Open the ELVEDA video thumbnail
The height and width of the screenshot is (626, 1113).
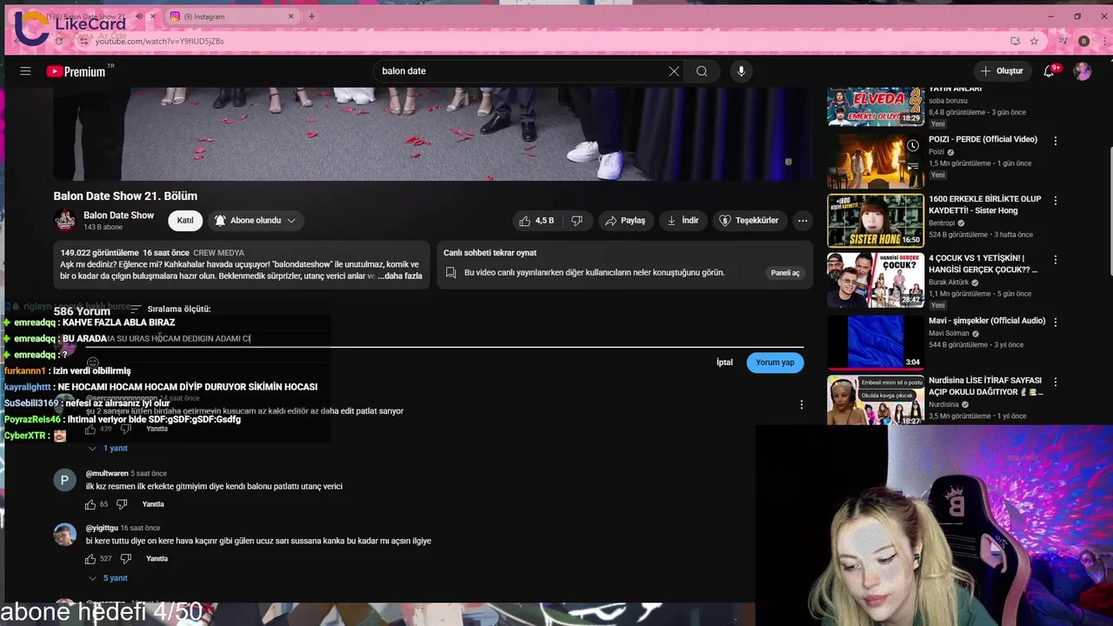(876, 107)
